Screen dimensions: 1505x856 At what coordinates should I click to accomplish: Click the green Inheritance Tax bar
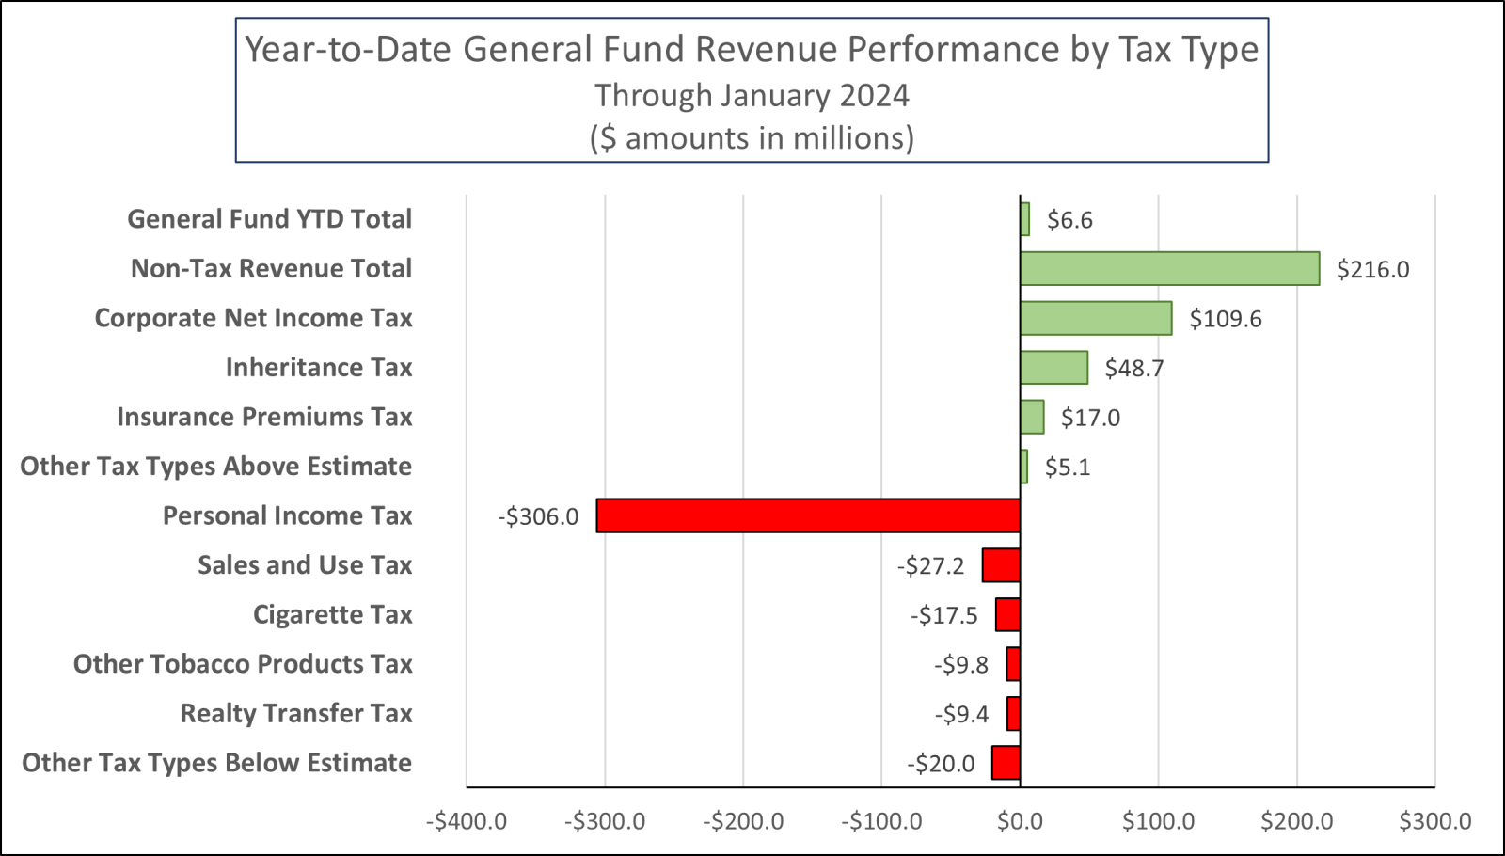point(1053,368)
